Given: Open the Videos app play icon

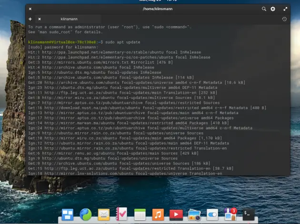Looking at the screenshot, I should pyautogui.click(x=176, y=214).
